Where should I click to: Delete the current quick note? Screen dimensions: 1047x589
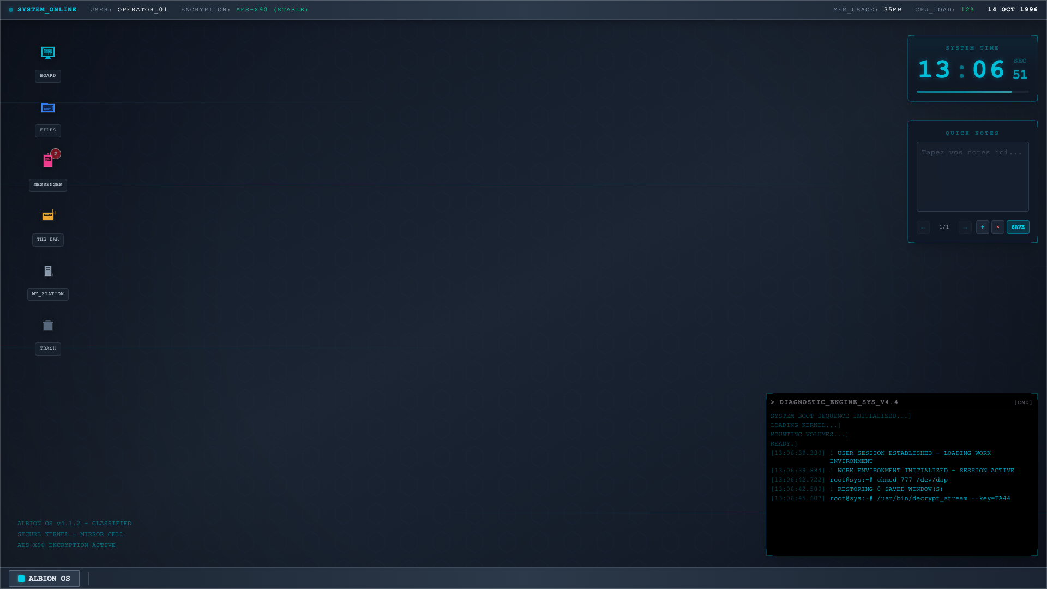coord(997,227)
